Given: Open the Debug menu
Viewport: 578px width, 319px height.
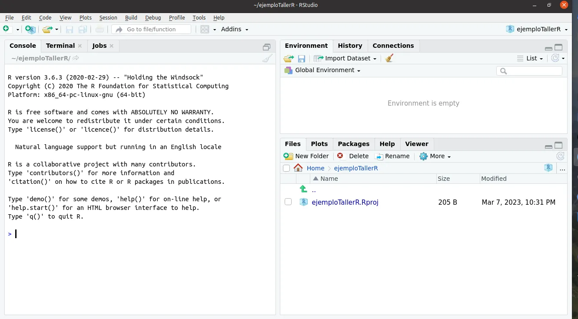Looking at the screenshot, I should tap(153, 17).
